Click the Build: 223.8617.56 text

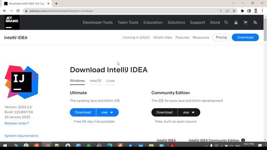click(x=19, y=112)
